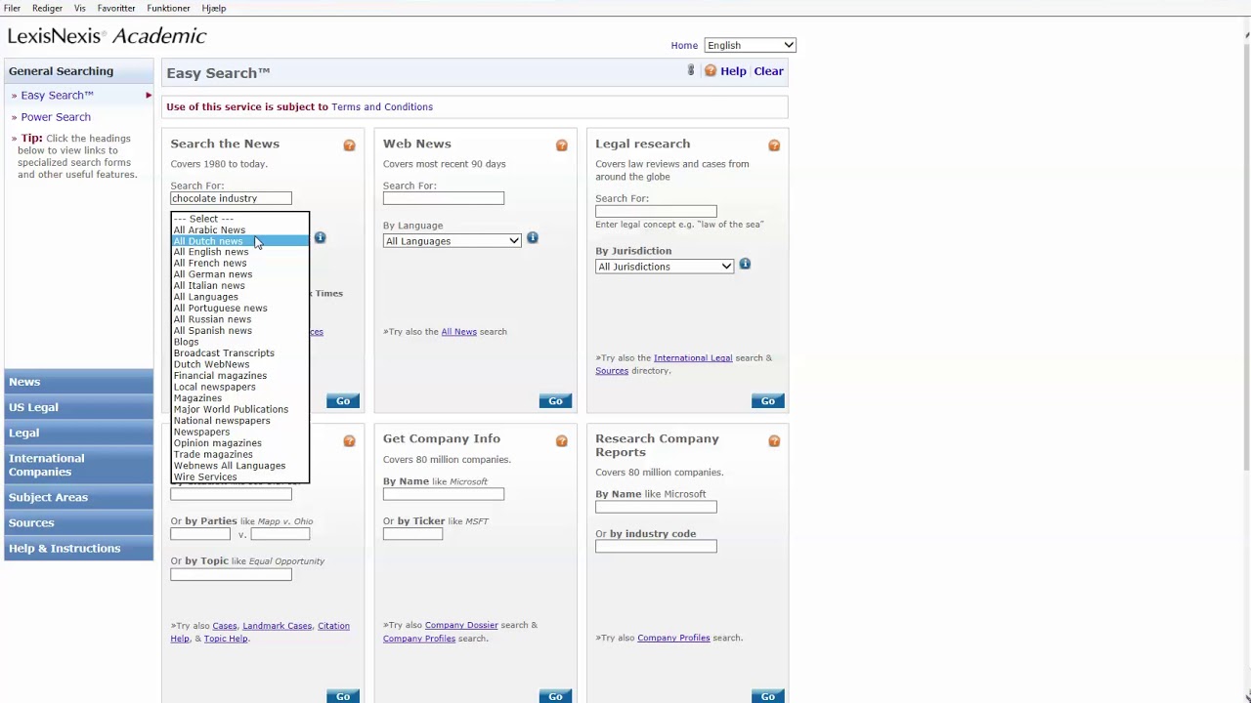
Task: Open Easy Search link in sidebar
Action: (x=57, y=96)
